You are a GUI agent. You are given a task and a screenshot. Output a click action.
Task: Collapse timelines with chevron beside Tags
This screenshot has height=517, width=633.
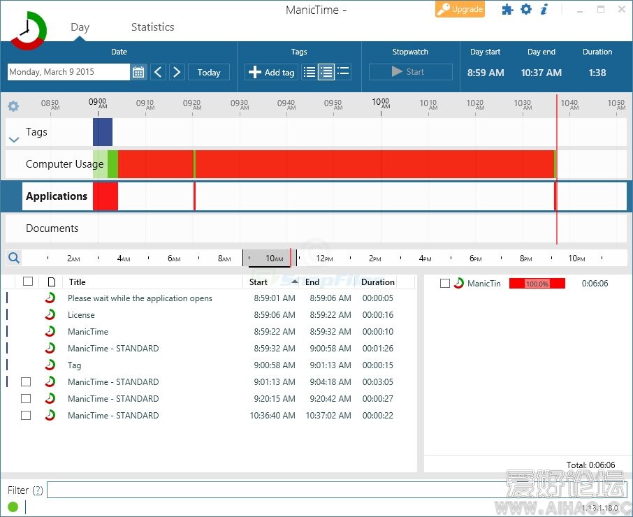14,140
